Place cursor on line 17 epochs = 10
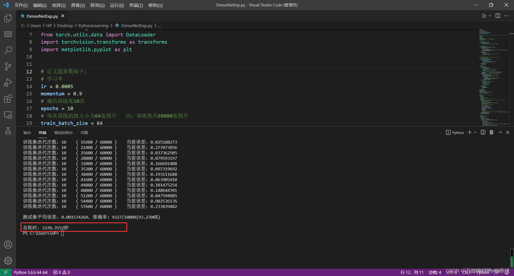Viewport: 514px width, 276px height. coord(57,108)
